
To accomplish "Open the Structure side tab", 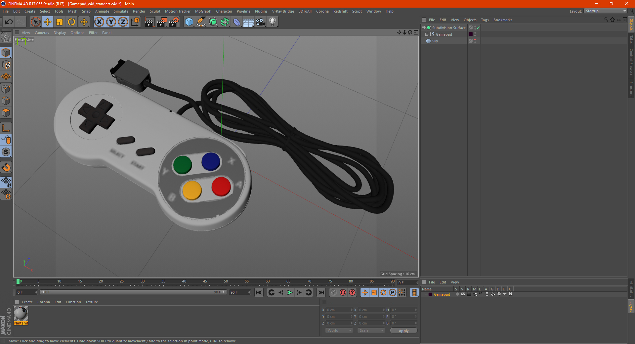I will click(x=631, y=89).
